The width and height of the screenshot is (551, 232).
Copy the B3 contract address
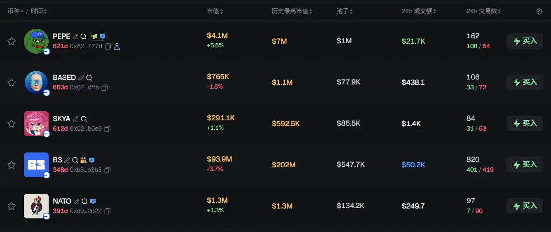point(108,170)
